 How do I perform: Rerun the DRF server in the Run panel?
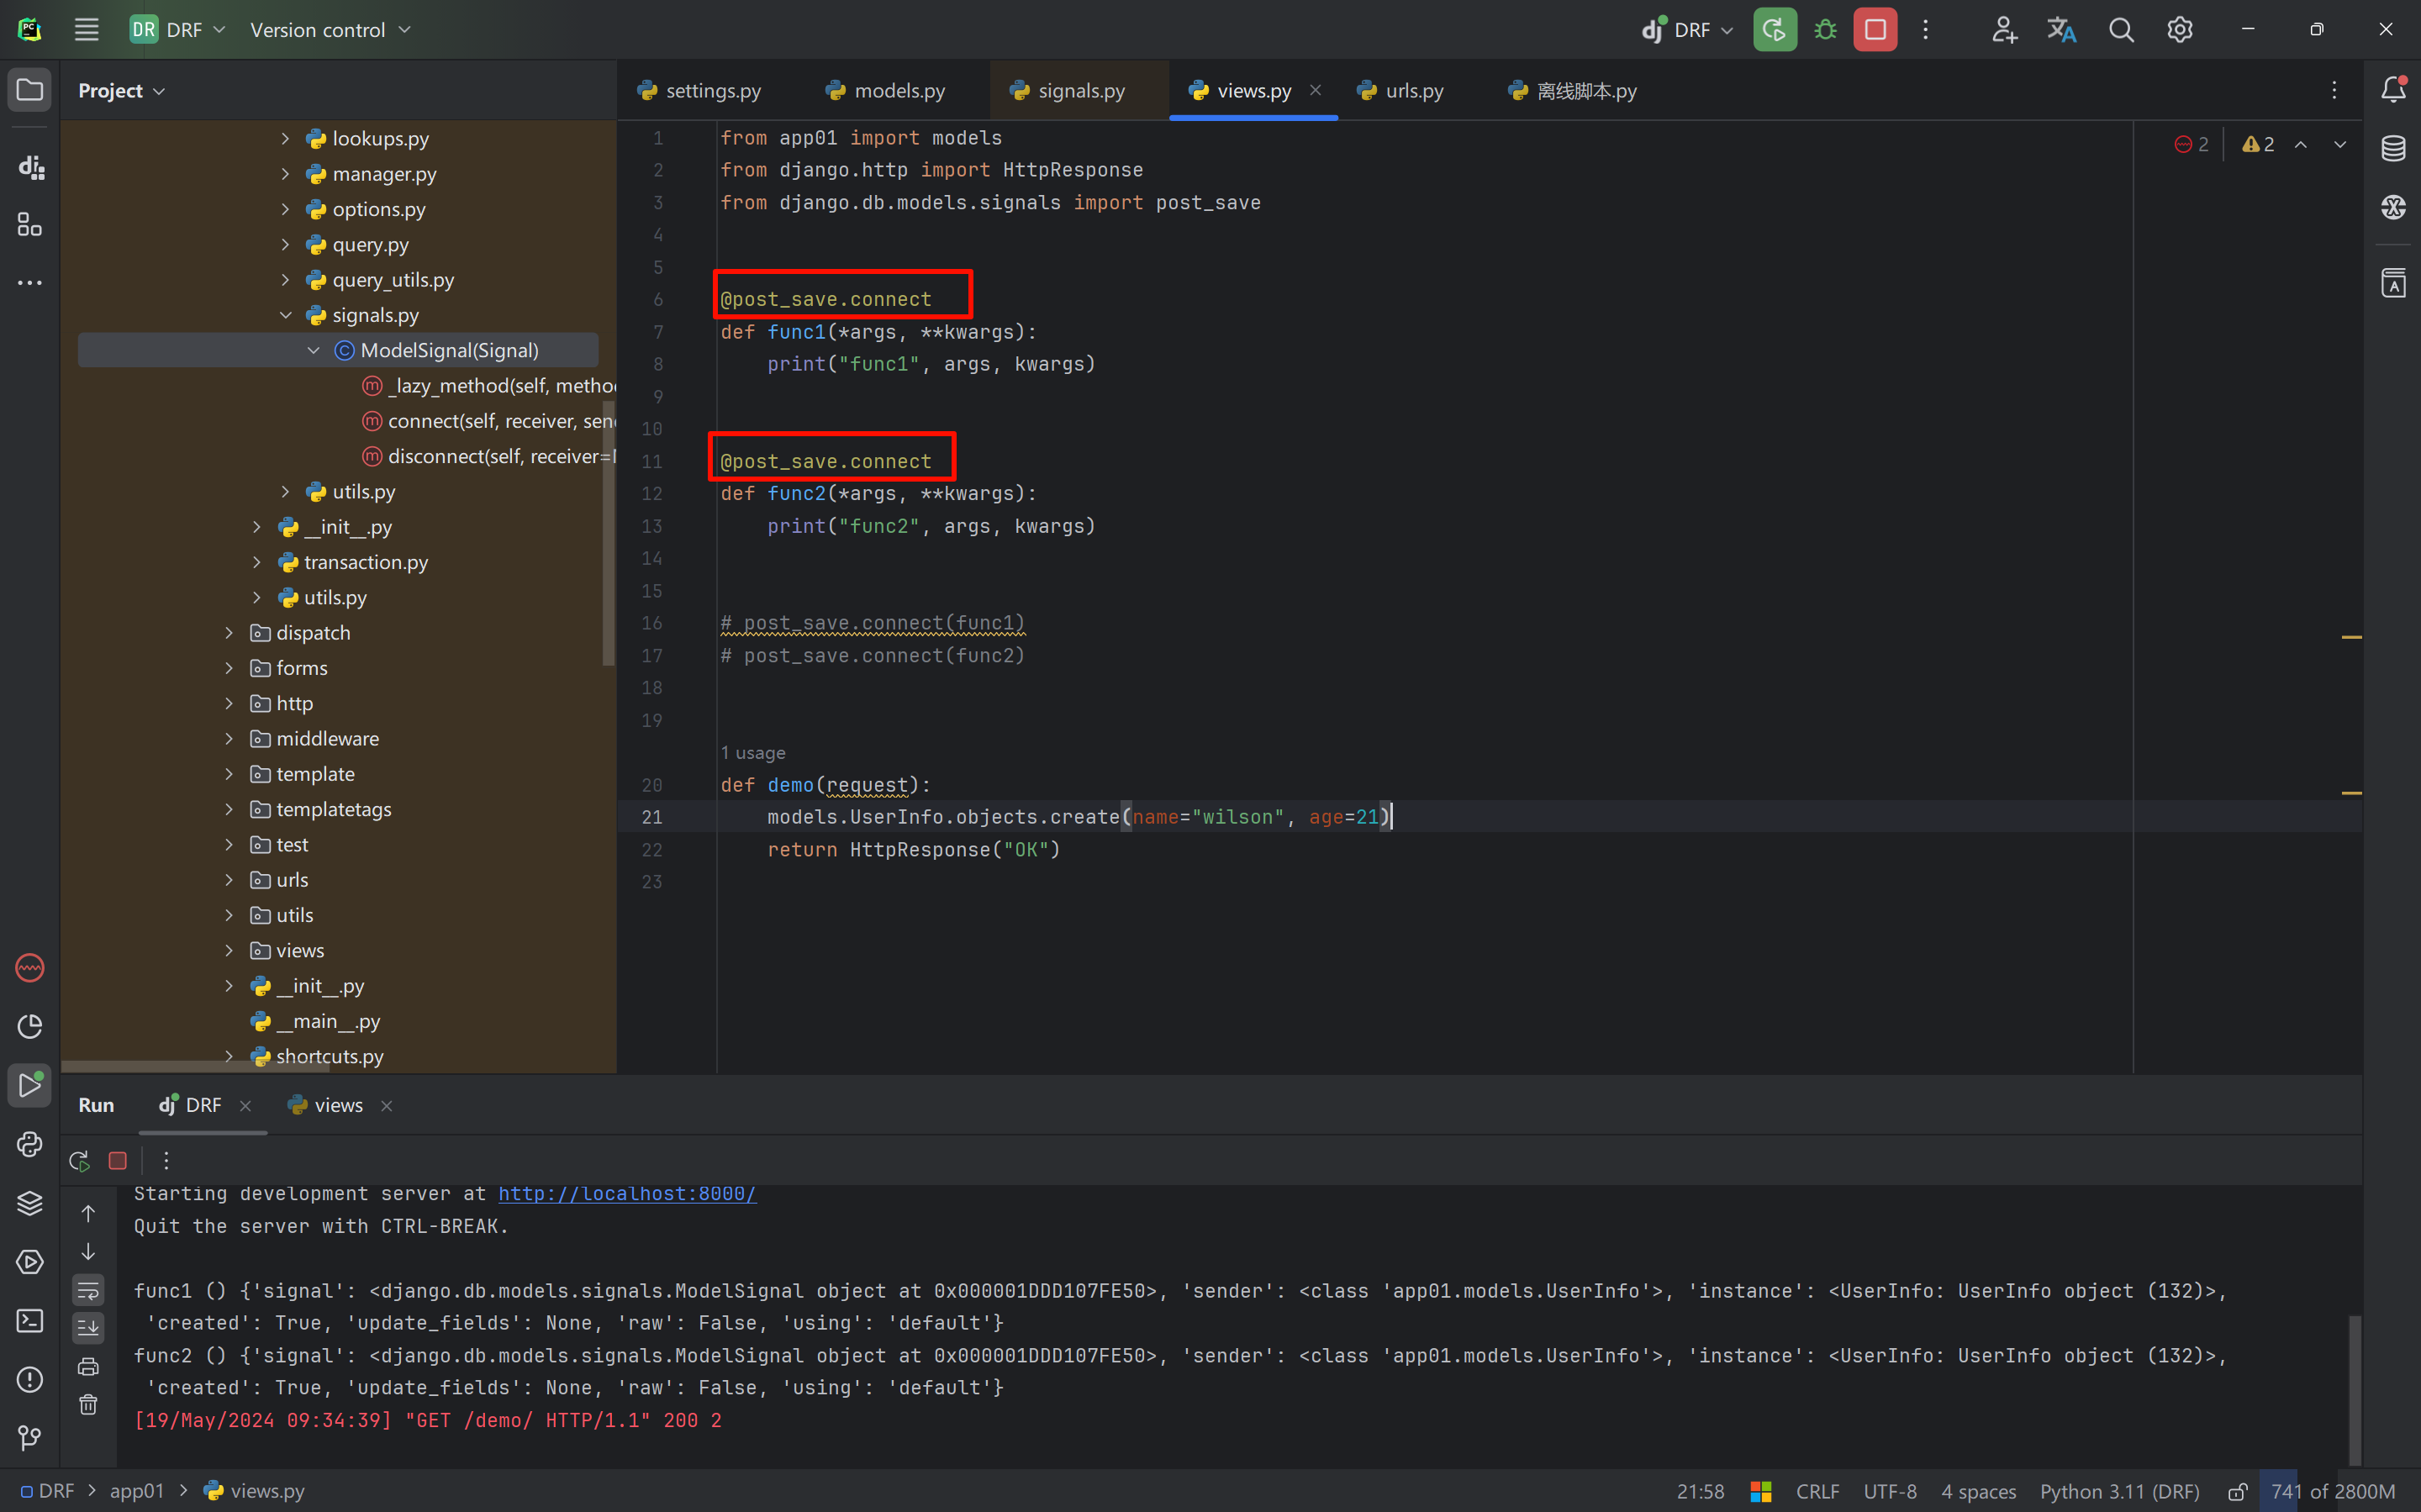coord(79,1161)
